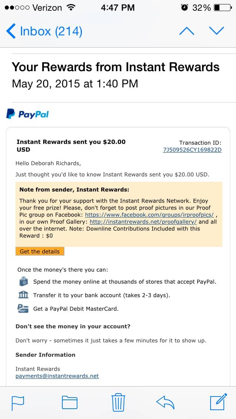Delete the email with the trash icon
The width and height of the screenshot is (236, 419).
point(118,402)
